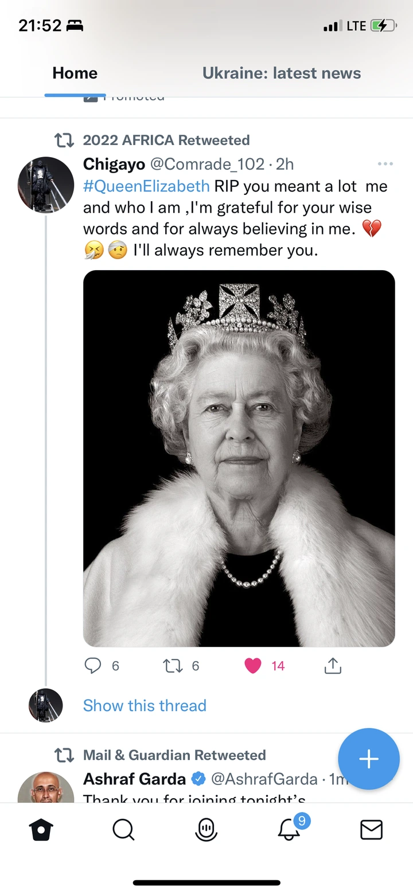
Task: Tap Show this thread link
Action: pyautogui.click(x=145, y=705)
